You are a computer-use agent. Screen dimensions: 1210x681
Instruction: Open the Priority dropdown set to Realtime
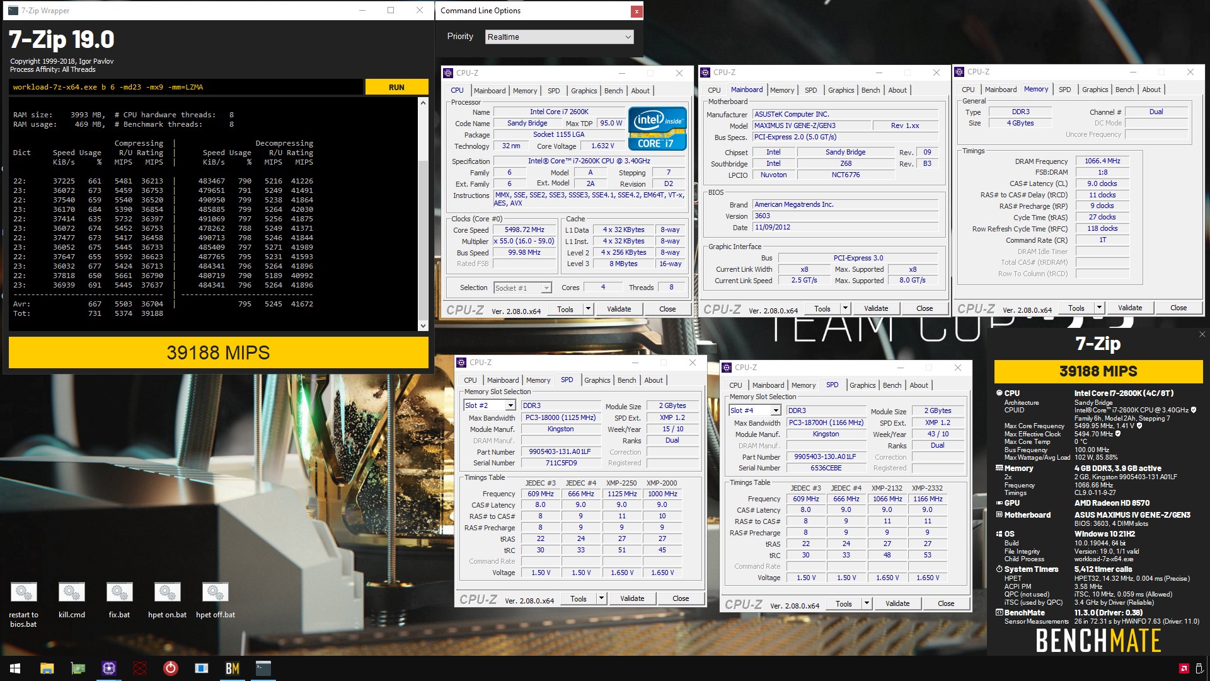(x=559, y=37)
